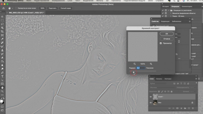Add layer style fx icon
Viewport: 203px width, 114px height.
[x=173, y=108]
